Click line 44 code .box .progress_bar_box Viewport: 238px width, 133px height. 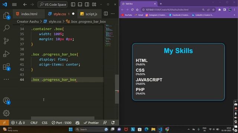54,80
